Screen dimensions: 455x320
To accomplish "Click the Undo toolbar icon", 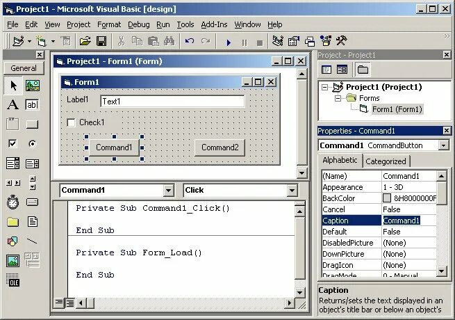I will click(x=190, y=41).
